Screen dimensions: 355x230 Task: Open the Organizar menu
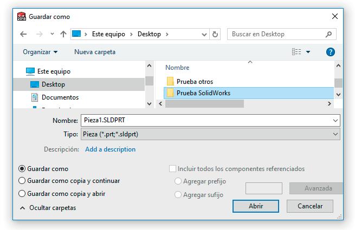click(40, 52)
